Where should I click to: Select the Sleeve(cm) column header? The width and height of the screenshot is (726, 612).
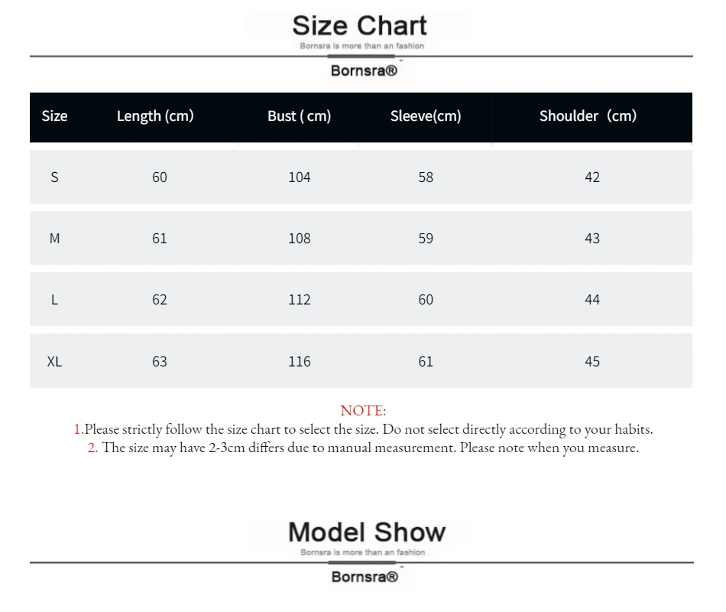[x=426, y=116]
